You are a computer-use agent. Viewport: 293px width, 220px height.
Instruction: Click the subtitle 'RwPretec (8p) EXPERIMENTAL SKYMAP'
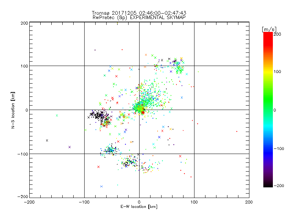tap(139, 17)
